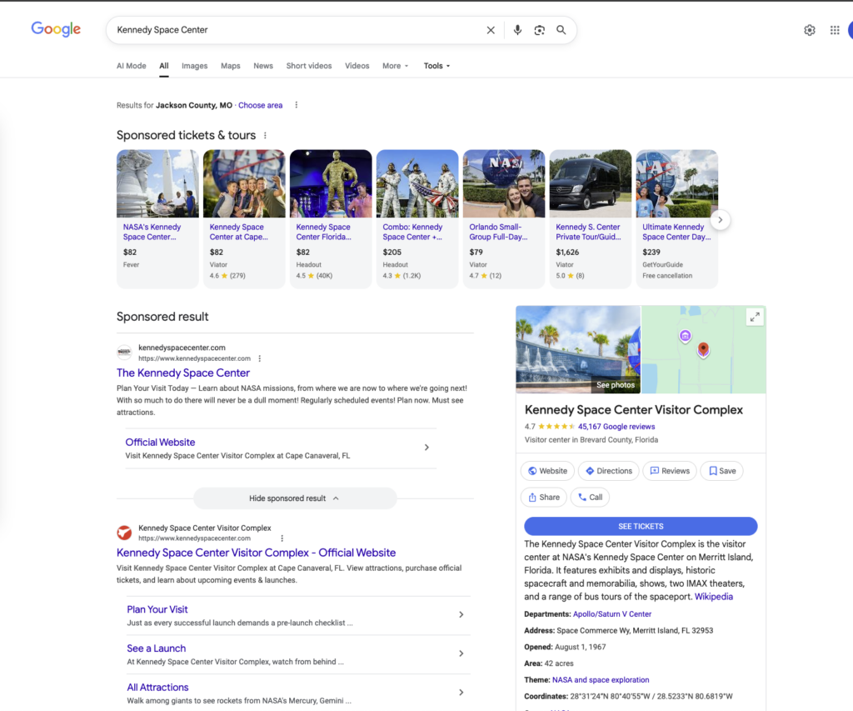
Task: Switch to the Maps tab
Action: click(231, 66)
